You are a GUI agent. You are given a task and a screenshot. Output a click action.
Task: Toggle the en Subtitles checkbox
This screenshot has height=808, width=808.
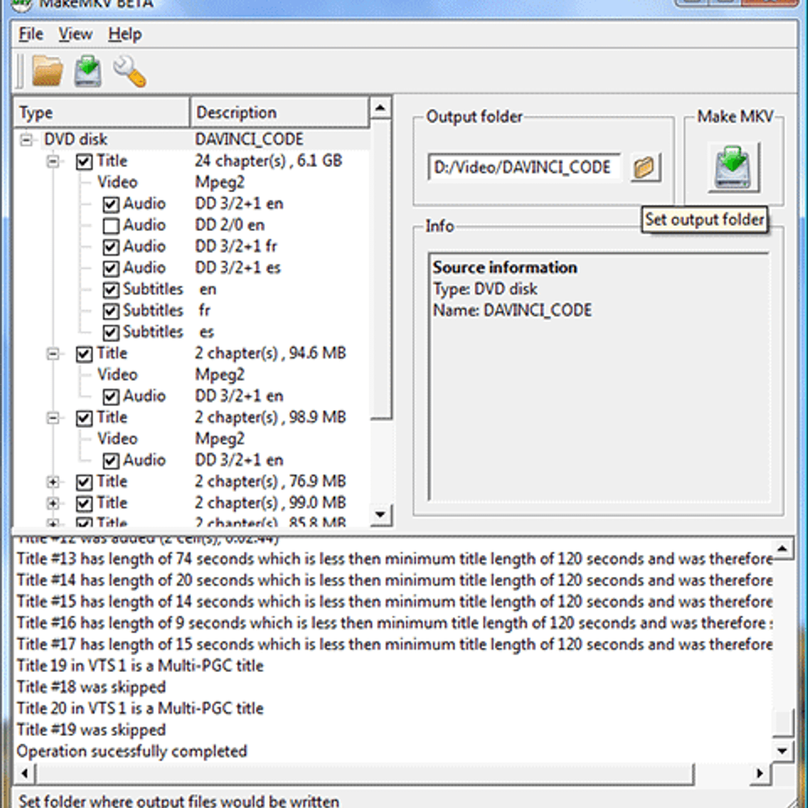tap(111, 290)
